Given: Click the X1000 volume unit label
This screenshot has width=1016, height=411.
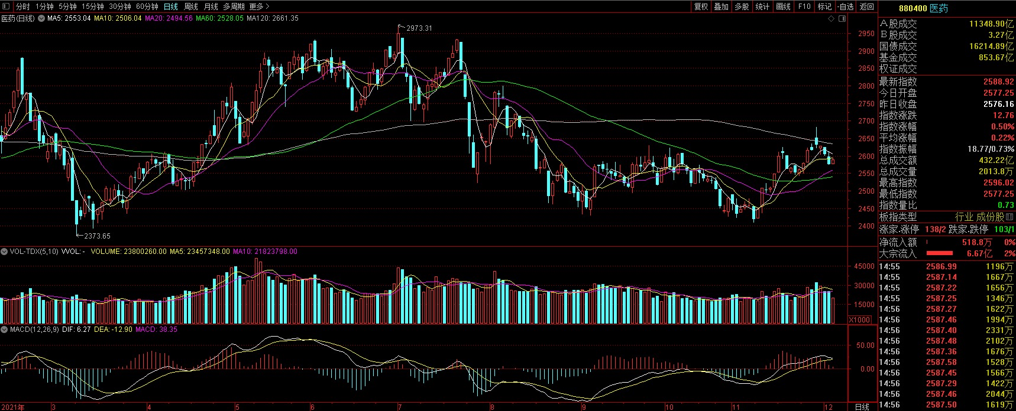Looking at the screenshot, I should point(860,319).
